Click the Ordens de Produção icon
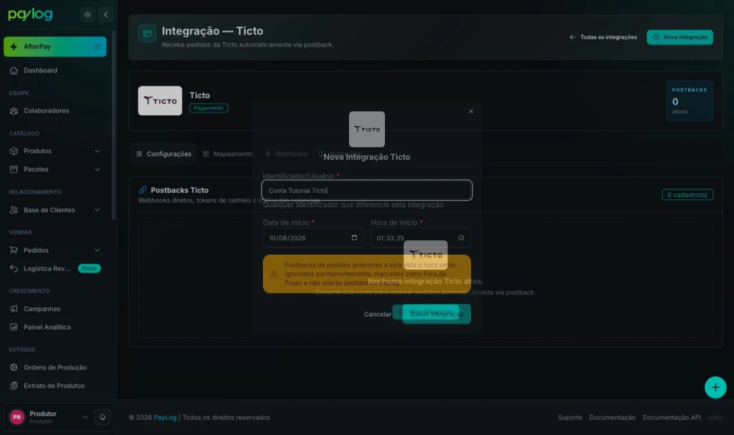Viewport: 734px width, 435px height. 14,367
